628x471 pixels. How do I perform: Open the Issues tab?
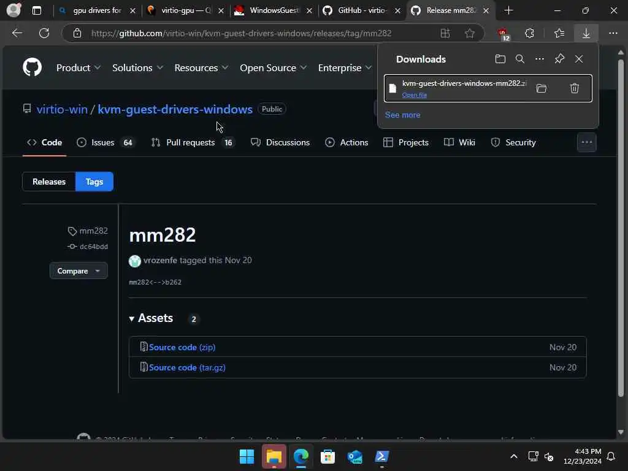click(106, 142)
